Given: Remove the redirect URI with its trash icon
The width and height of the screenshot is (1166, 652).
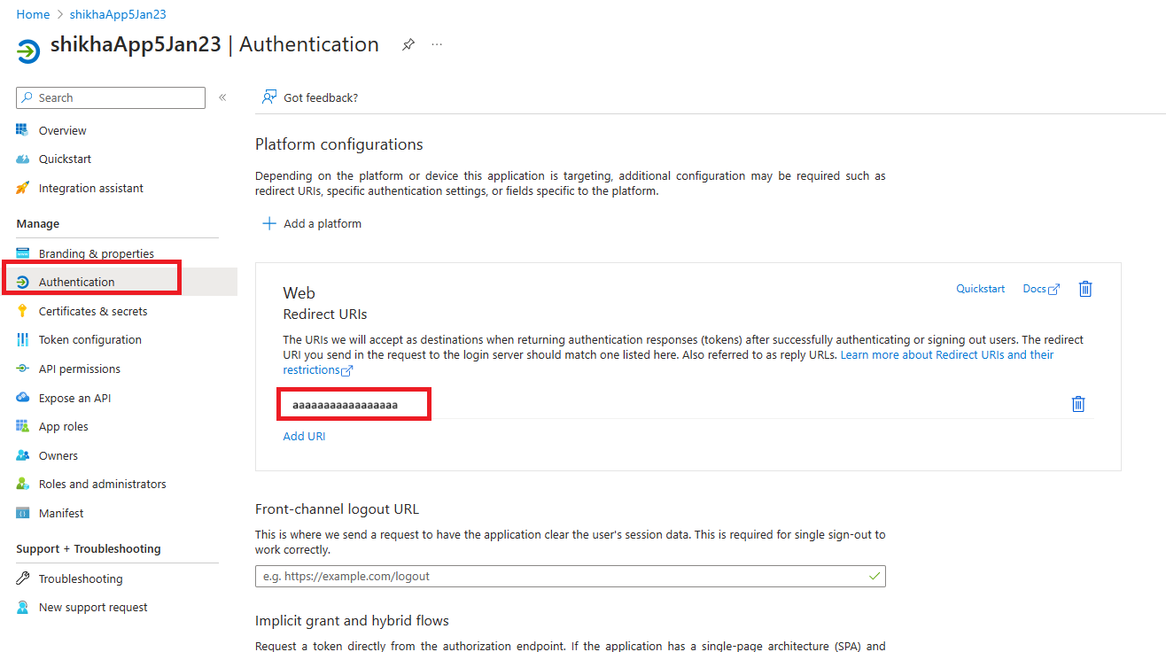Looking at the screenshot, I should coord(1077,403).
